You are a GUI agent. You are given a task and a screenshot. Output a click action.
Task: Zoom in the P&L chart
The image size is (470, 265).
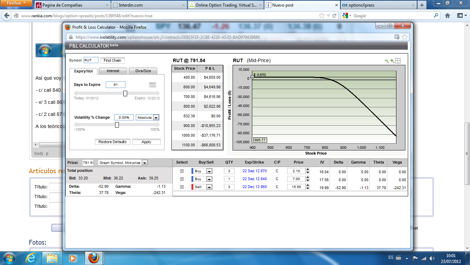tap(392, 61)
